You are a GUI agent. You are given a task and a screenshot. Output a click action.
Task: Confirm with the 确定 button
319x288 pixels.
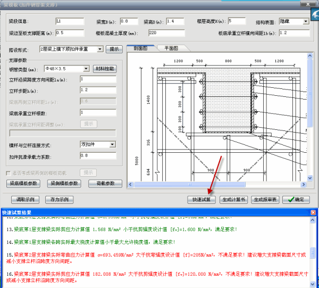point(296,200)
